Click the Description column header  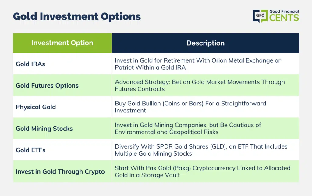click(x=206, y=43)
